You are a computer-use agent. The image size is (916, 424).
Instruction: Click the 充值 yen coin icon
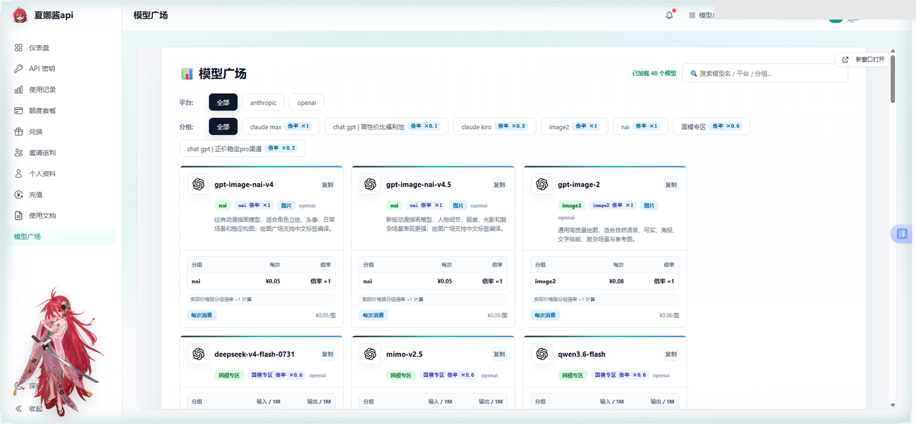click(19, 194)
